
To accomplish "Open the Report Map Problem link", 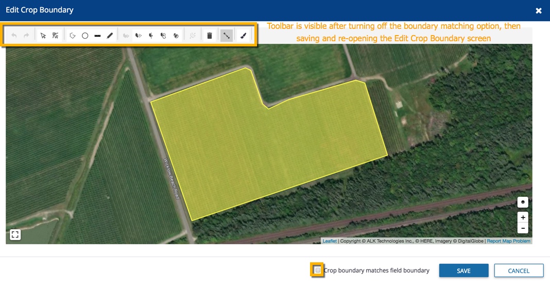I will click(x=508, y=241).
